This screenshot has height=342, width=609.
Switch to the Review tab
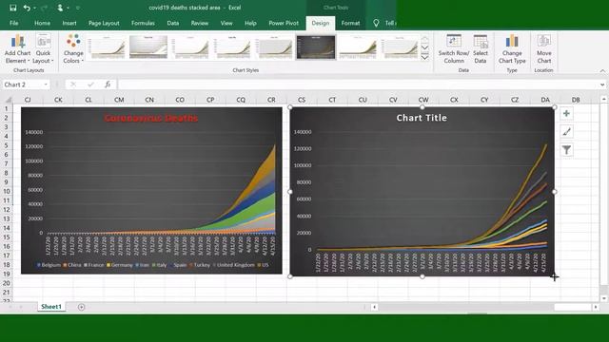click(199, 23)
